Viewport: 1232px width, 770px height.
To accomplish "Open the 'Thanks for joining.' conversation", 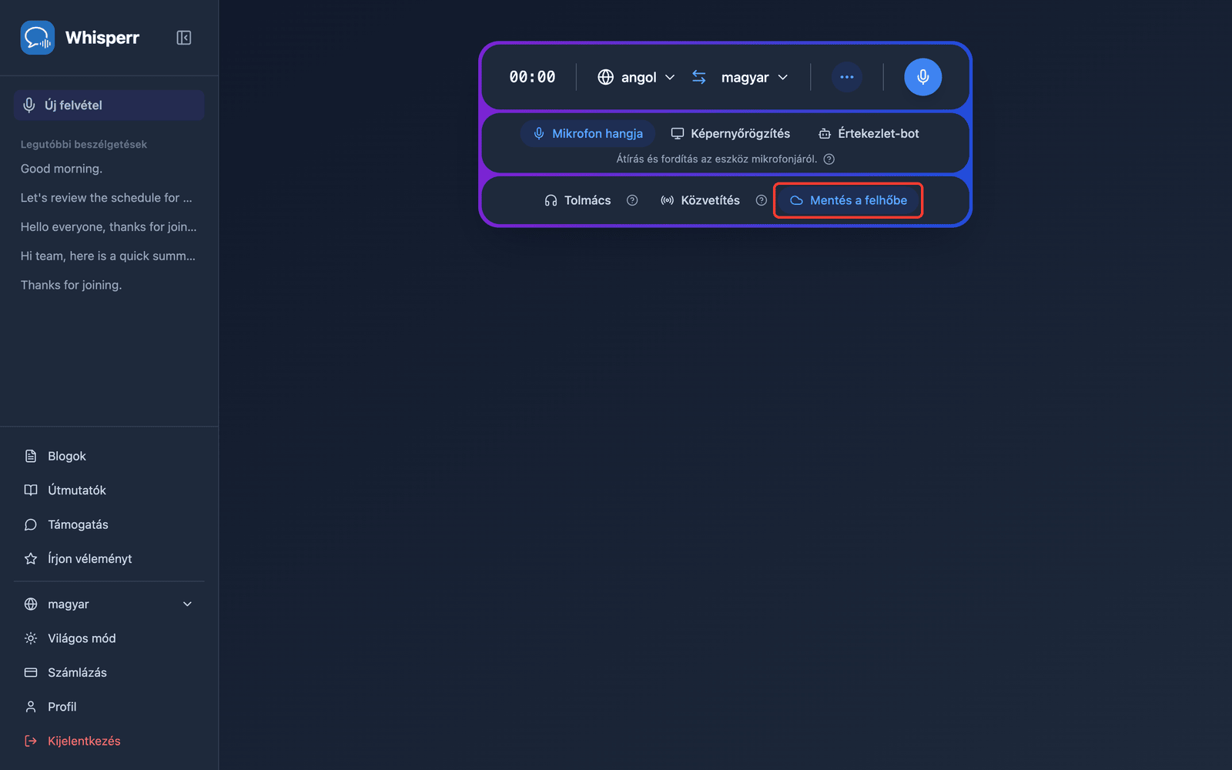I will [x=71, y=285].
